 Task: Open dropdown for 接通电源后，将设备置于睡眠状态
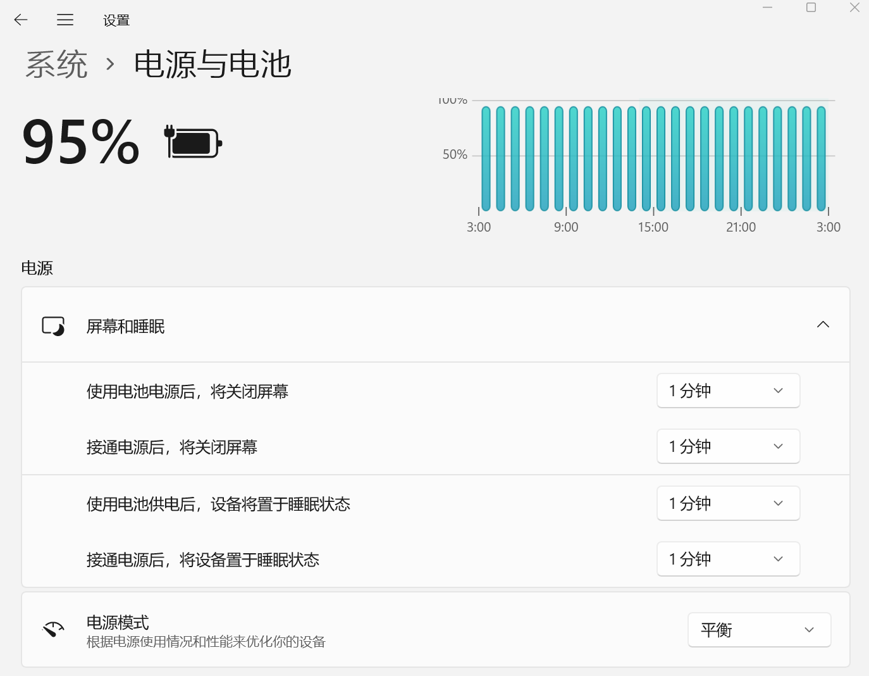pyautogui.click(x=728, y=559)
